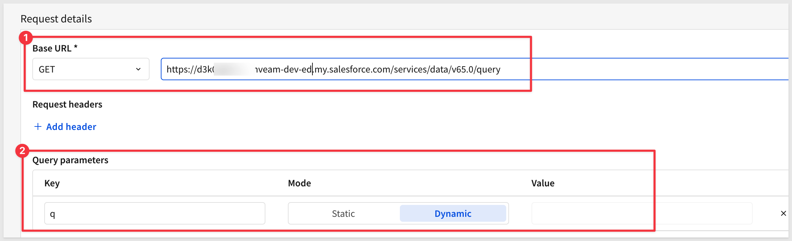Click the red number 1 badge
This screenshot has height=241, width=792.
tap(26, 38)
